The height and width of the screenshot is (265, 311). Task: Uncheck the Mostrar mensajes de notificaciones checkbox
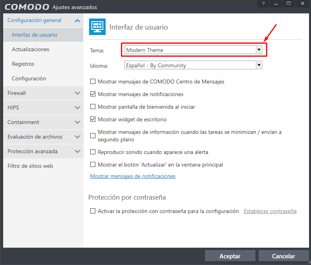[x=93, y=94]
